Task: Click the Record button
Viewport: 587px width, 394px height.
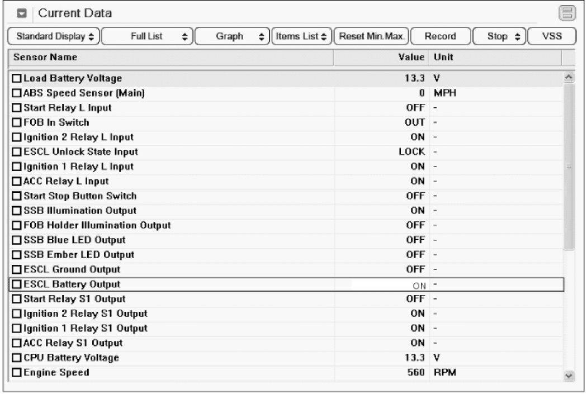Action: [440, 36]
